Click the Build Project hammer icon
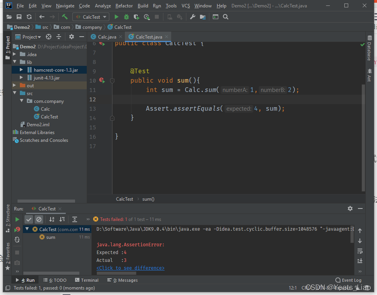Image resolution: width=377 pixels, height=295 pixels. pyautogui.click(x=65, y=17)
